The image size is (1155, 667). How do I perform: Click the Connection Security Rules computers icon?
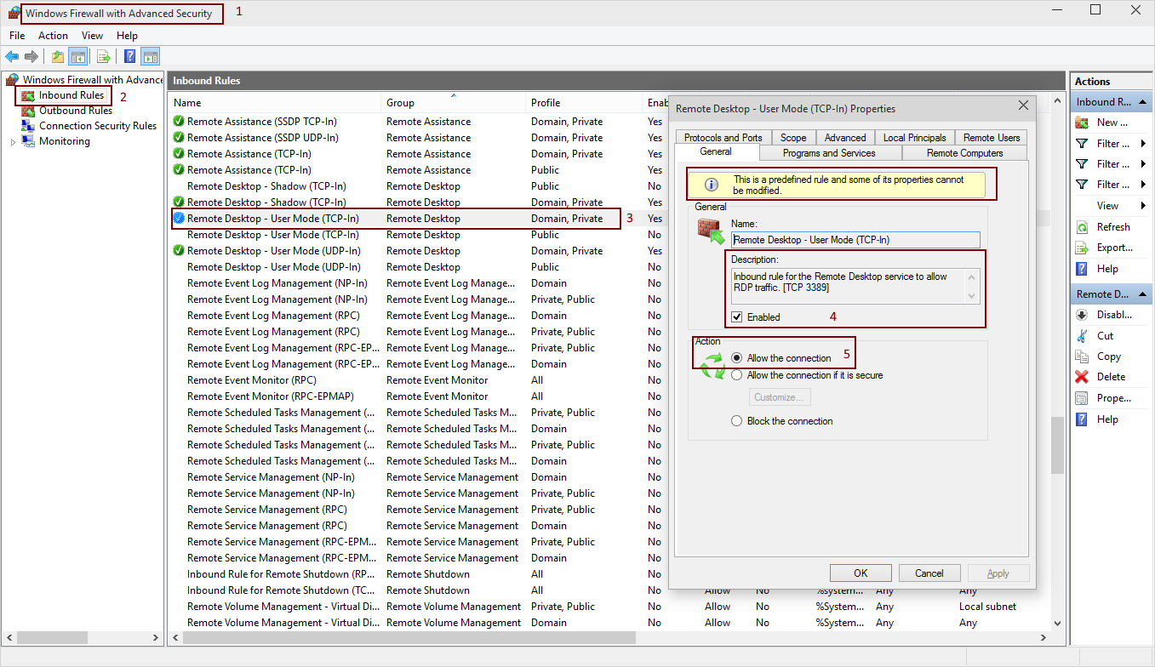tap(29, 126)
